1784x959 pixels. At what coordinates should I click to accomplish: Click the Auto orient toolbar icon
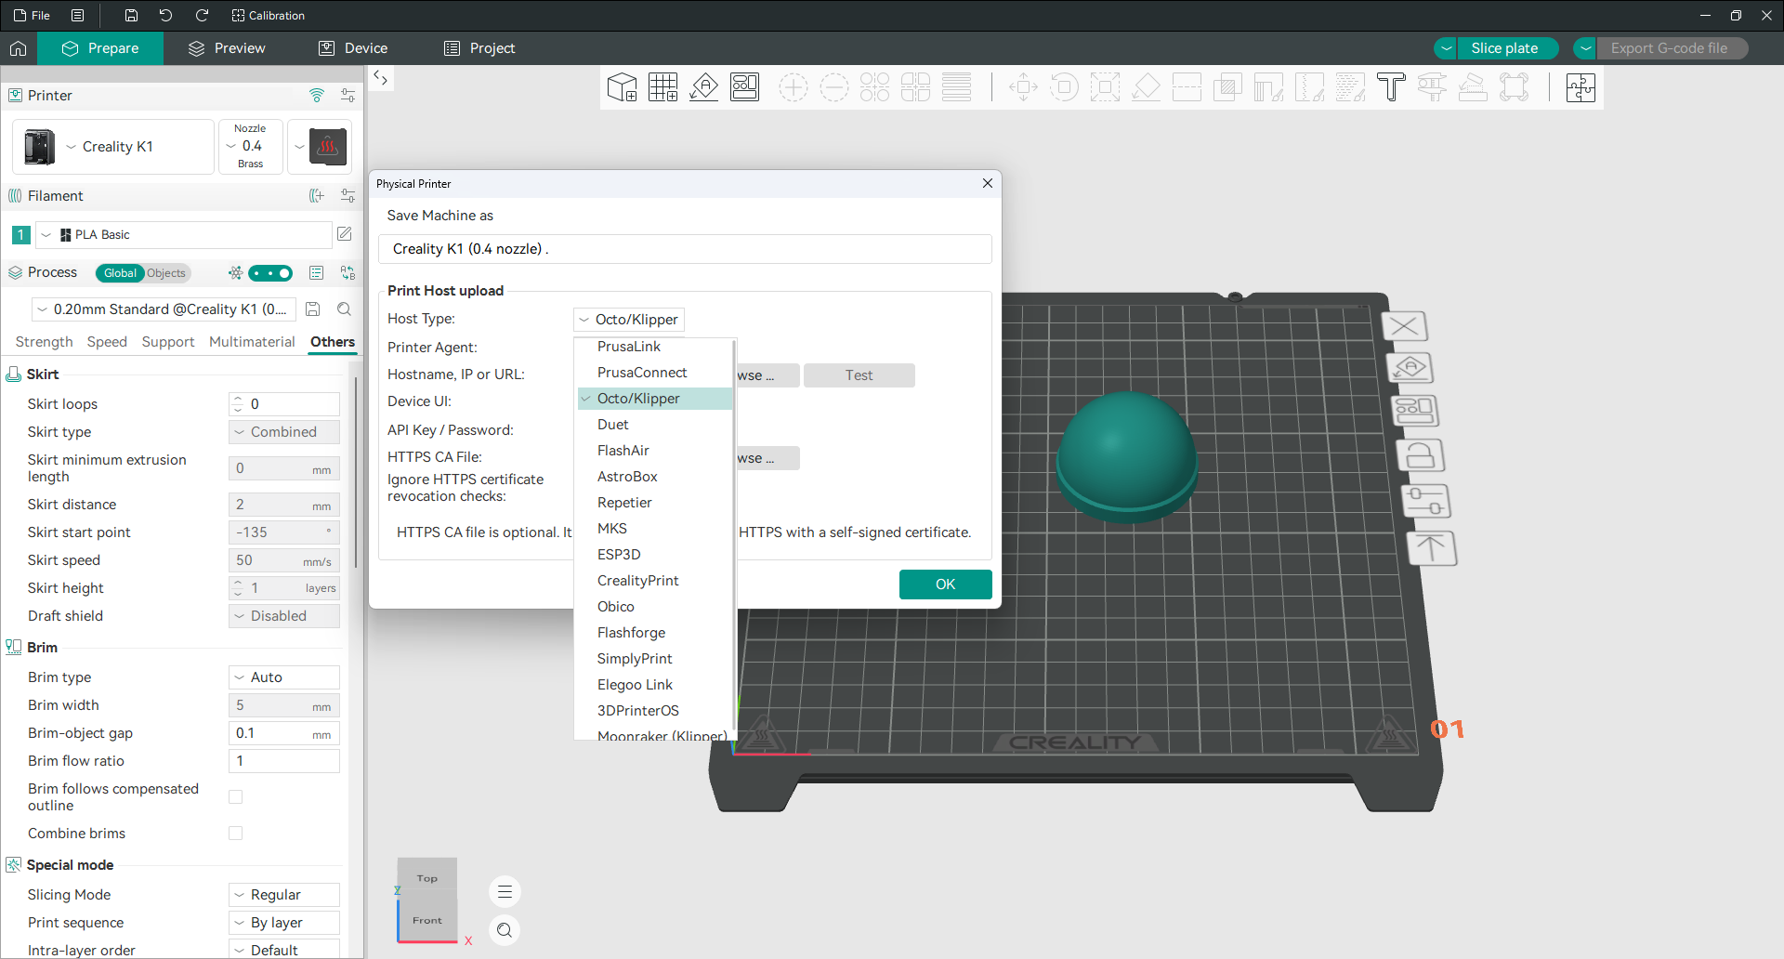coord(704,87)
